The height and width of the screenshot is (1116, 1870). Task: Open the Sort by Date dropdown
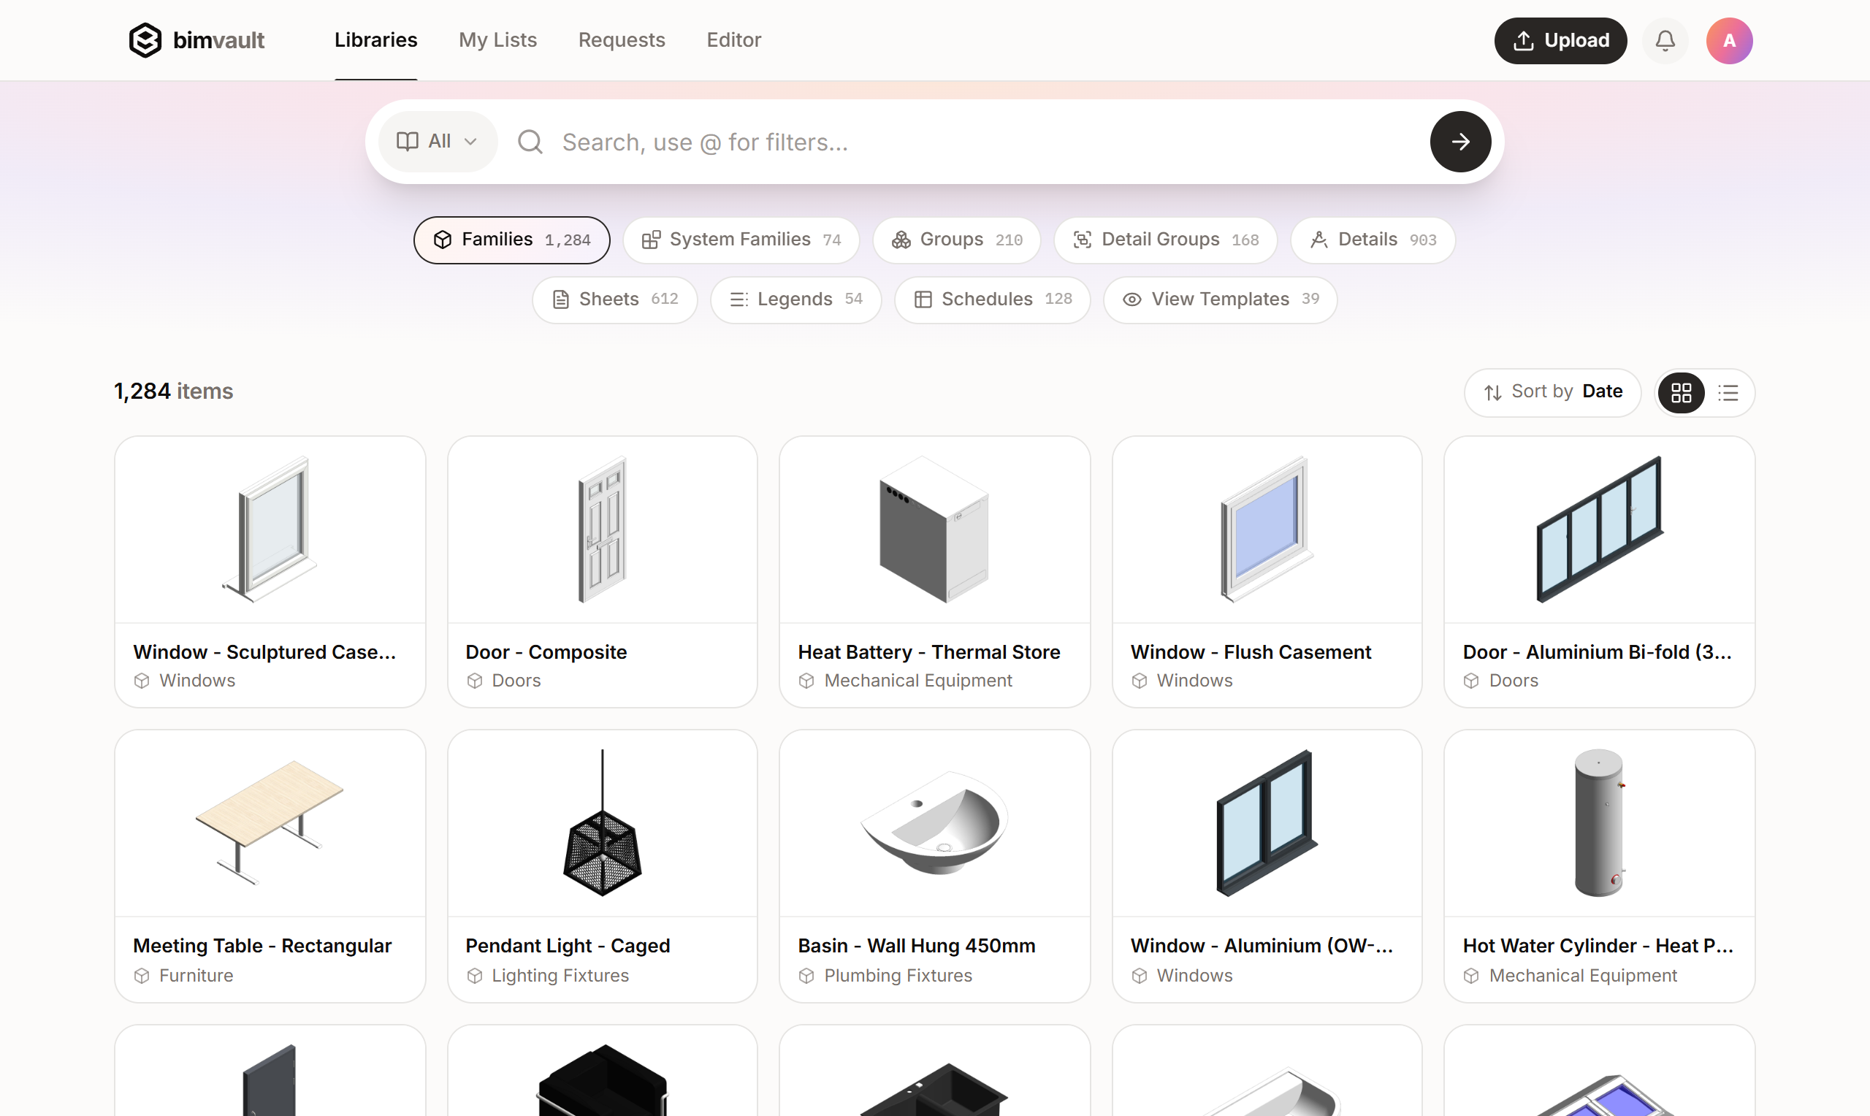click(1552, 391)
